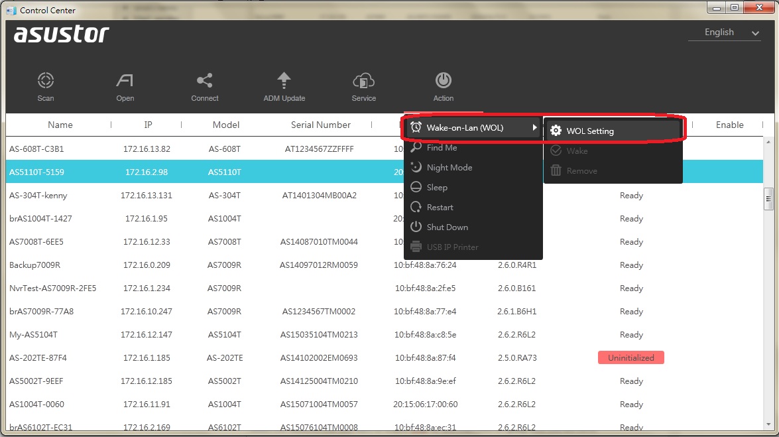
Task: Click the Sleep menu icon
Action: tap(416, 187)
